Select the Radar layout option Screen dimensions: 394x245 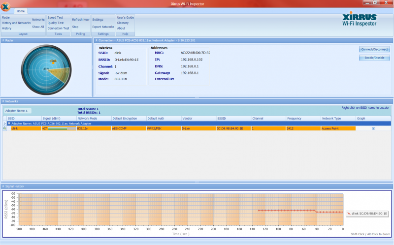6,18
